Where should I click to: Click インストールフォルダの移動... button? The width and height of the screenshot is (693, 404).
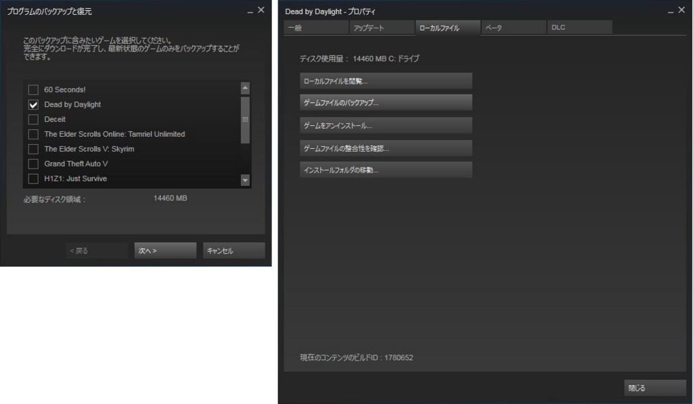click(386, 170)
